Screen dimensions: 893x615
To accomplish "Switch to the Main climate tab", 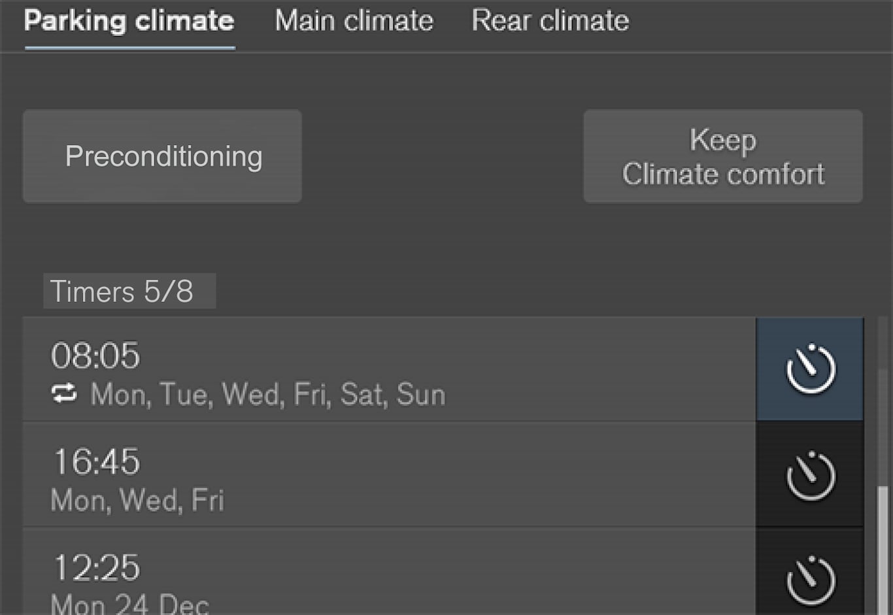I will [x=354, y=21].
